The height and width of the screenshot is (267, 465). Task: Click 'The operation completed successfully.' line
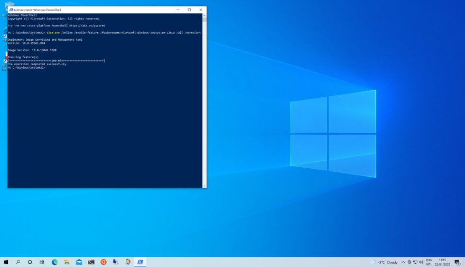(x=38, y=64)
